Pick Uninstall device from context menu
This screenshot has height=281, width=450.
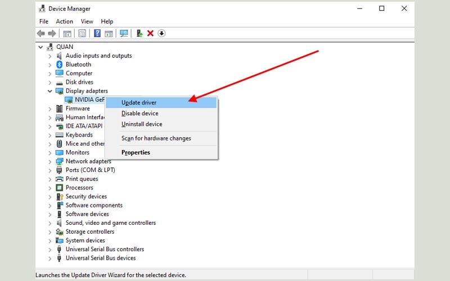[142, 124]
